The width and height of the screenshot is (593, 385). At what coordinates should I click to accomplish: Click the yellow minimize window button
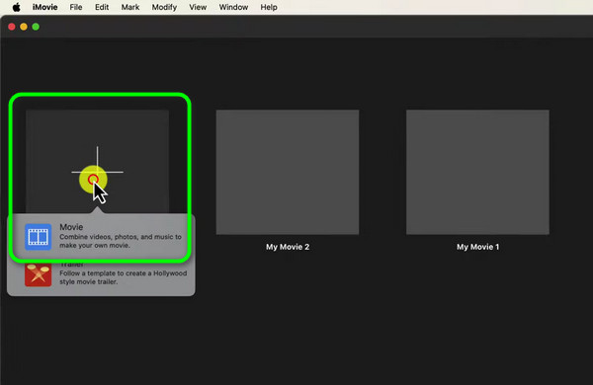click(24, 27)
